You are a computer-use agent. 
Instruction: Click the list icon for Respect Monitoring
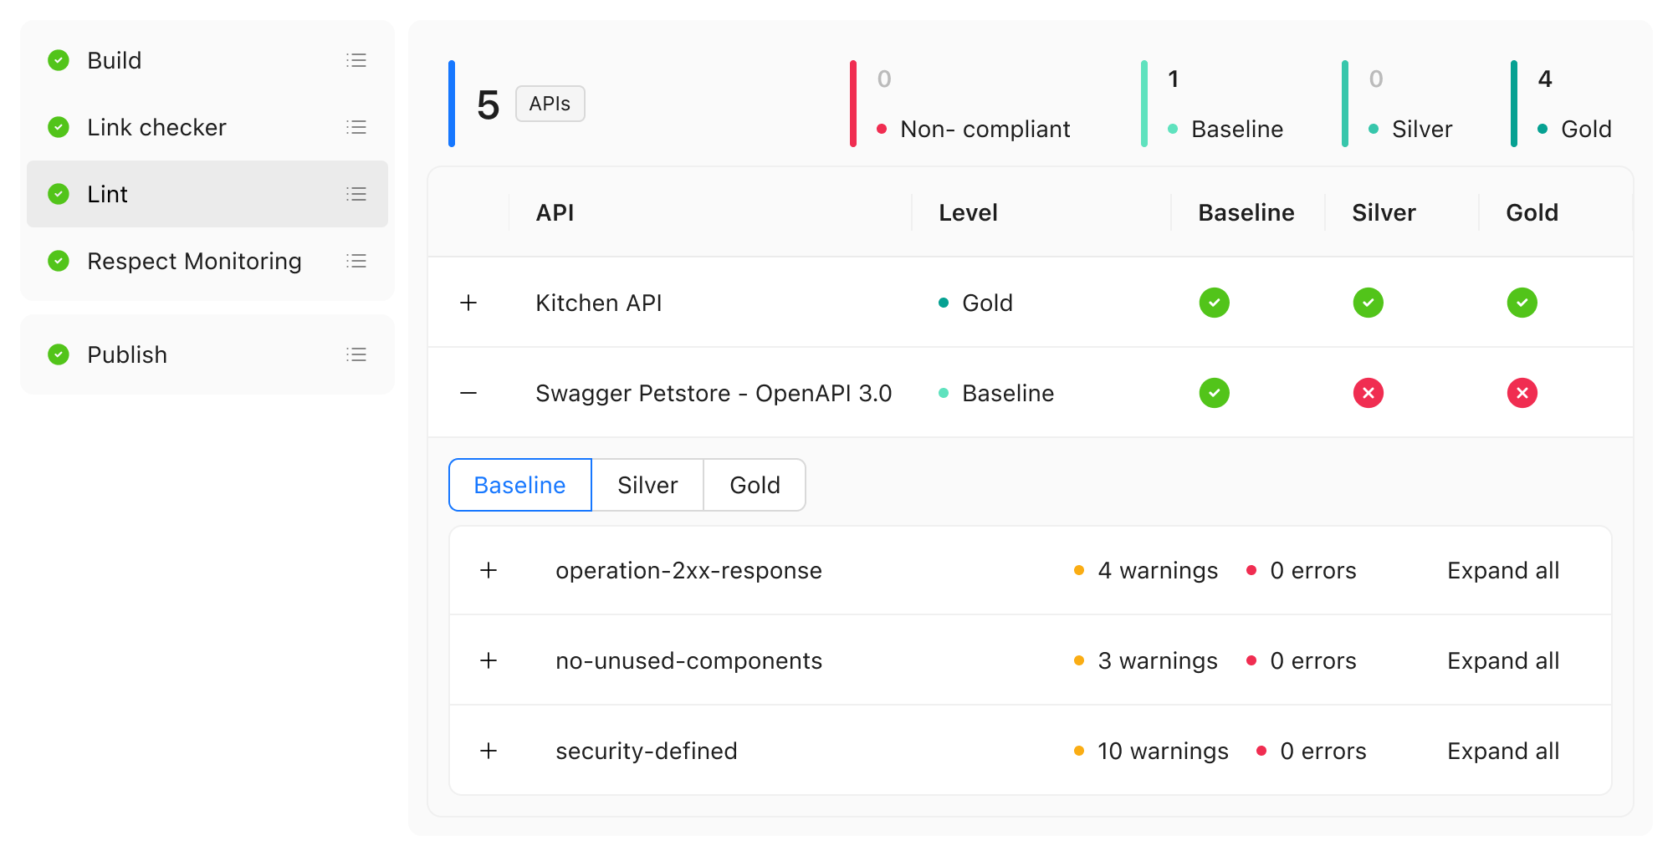point(356,261)
